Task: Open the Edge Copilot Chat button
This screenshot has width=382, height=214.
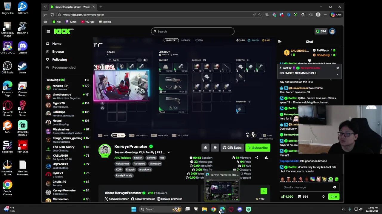Action: (336, 15)
